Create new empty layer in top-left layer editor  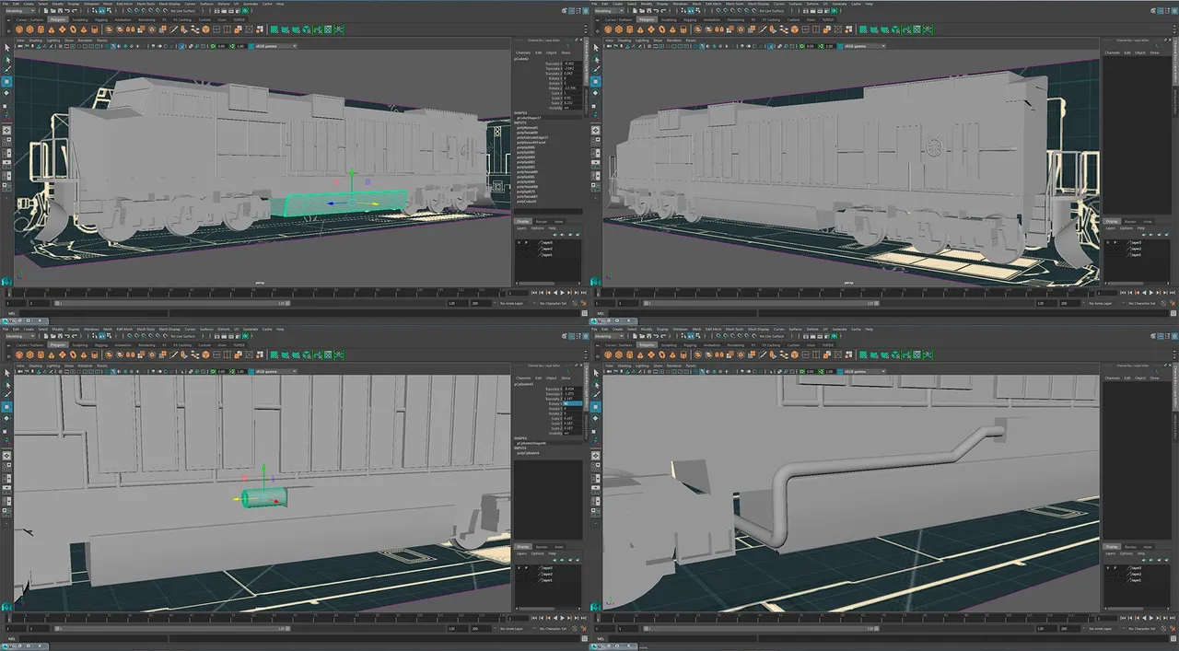[x=570, y=235]
